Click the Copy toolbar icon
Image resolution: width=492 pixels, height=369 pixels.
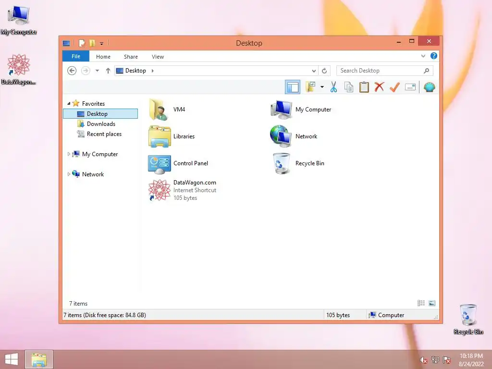click(349, 87)
